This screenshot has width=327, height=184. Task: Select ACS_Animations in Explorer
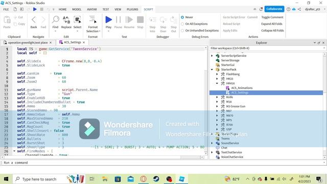[x=242, y=88]
